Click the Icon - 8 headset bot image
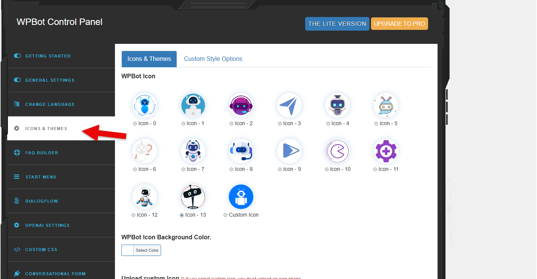Viewport: 537px width, 279px height. coord(241,151)
